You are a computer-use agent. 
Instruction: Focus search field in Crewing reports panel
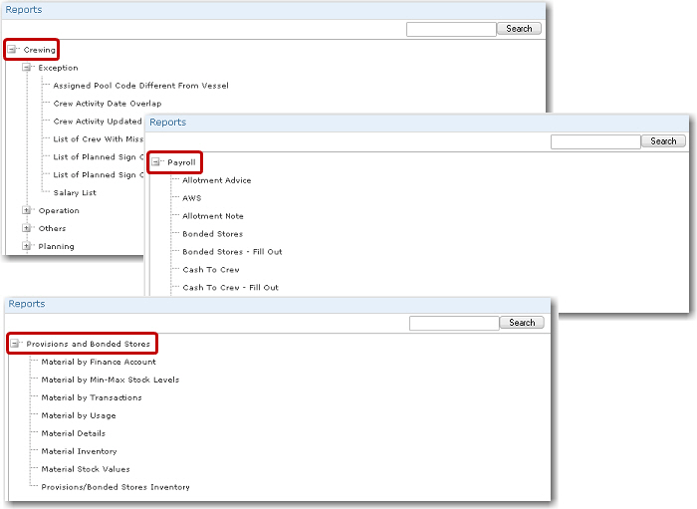pyautogui.click(x=451, y=29)
